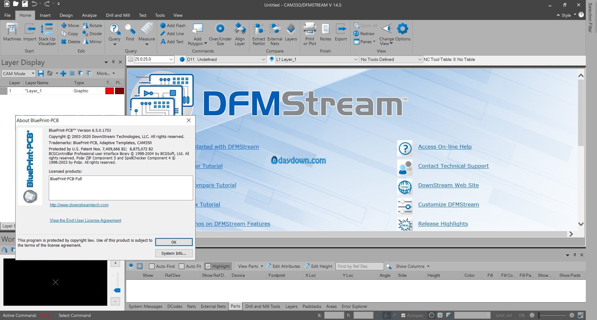This screenshot has width=597, height=320.
Task: Open the View Parts dropdown
Action: pos(250,266)
